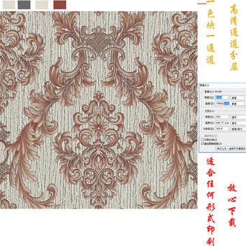Open the resolution pixels/inch unit dropdown
Screen dimensions: 246x246
click(238, 129)
